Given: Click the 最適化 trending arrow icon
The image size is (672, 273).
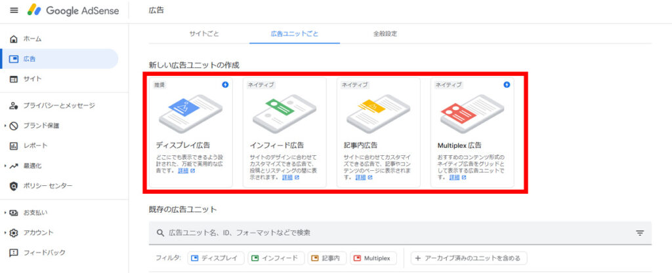Looking at the screenshot, I should tap(14, 166).
